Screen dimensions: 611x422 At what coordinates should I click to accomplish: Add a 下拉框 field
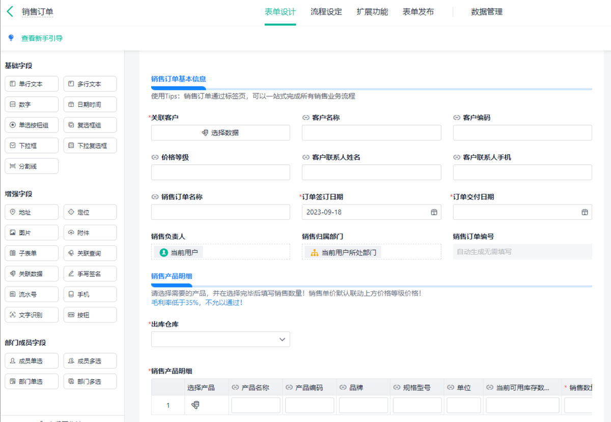[32, 146]
